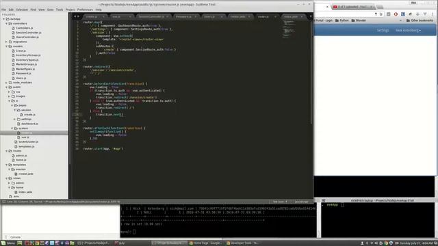Open Password.js in the sidebar
The image size is (438, 246).
click(23, 73)
